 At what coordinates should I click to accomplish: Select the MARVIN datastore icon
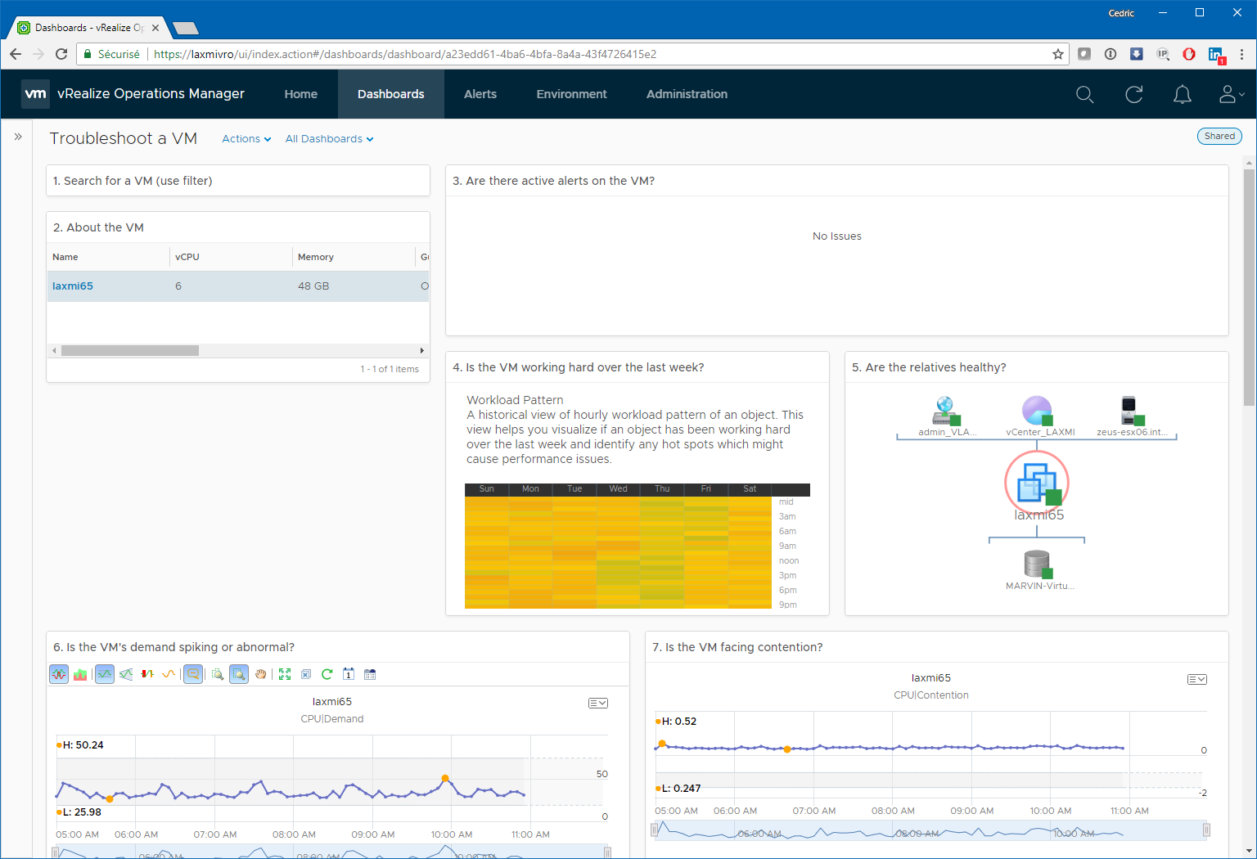click(1038, 564)
